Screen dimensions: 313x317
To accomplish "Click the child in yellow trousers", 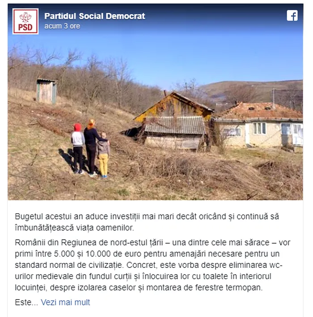I will 103,155.
